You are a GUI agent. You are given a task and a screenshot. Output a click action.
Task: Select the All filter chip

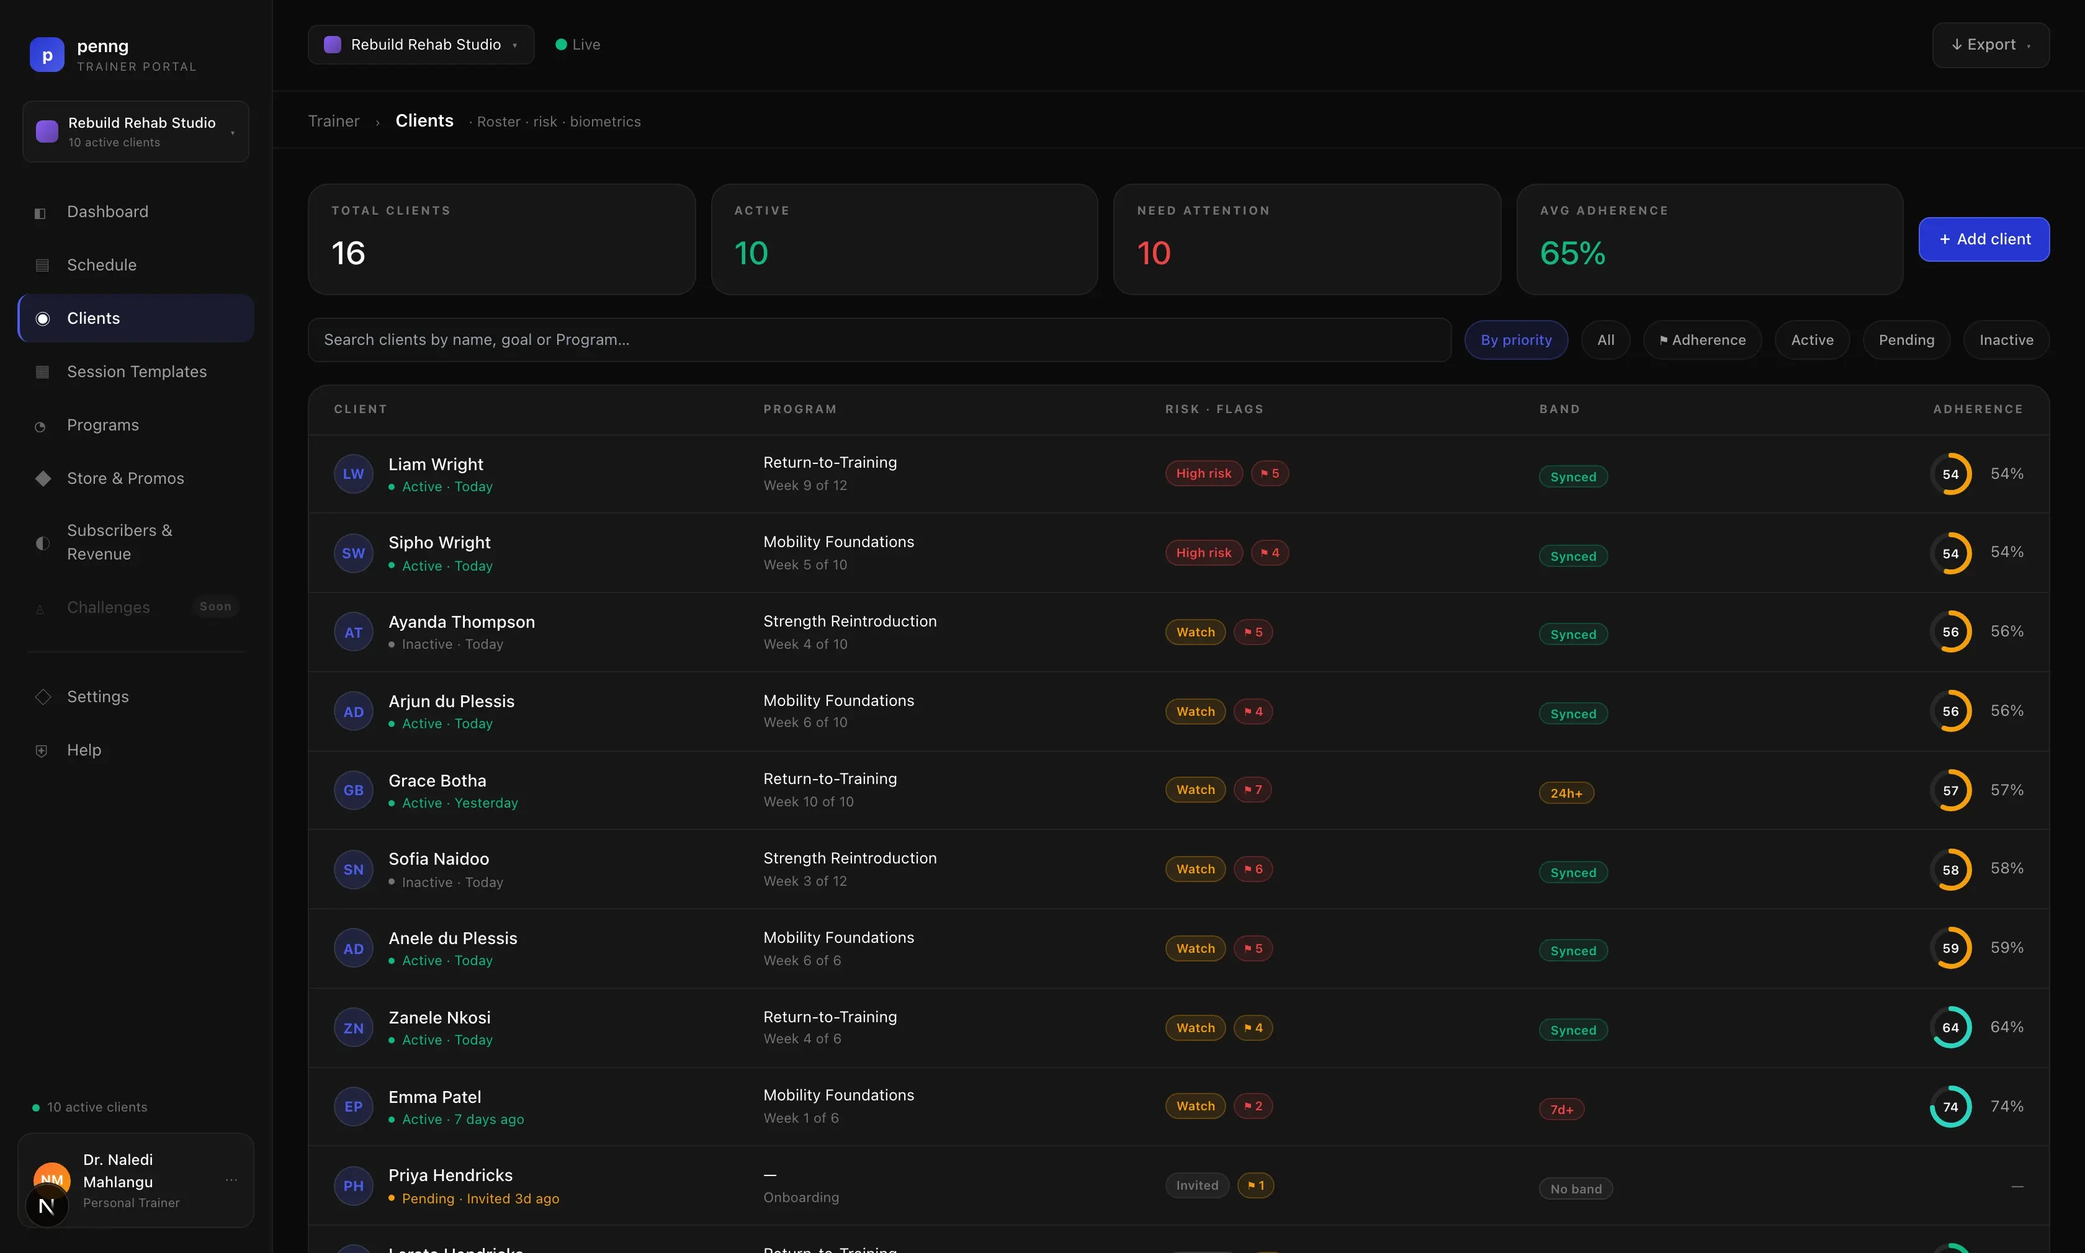click(x=1605, y=339)
